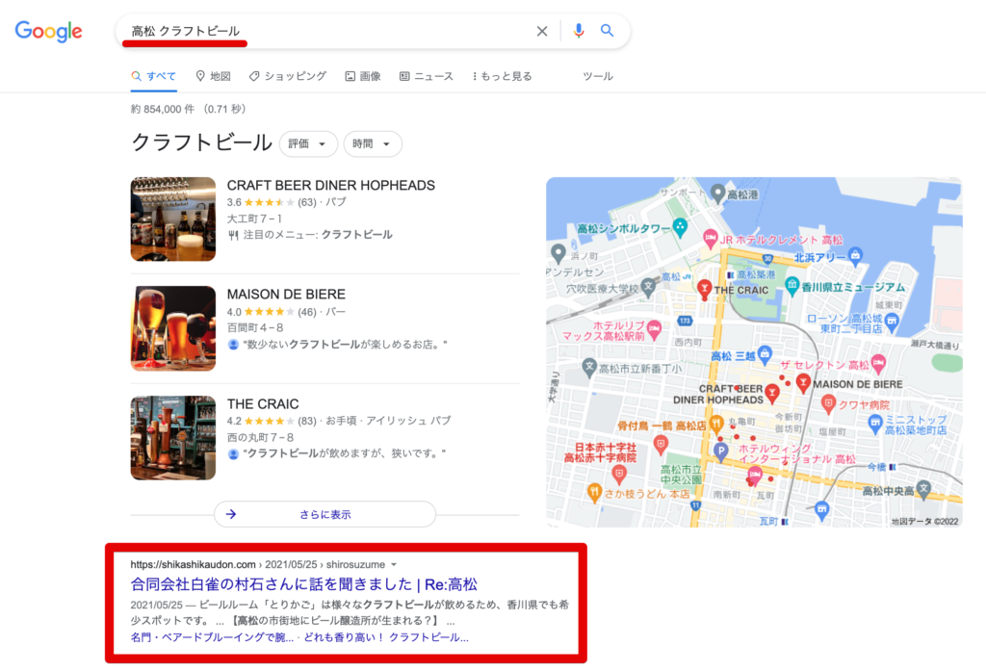Open 合同会社白雀の村石さんに話を聞きました result
Screen dimensions: 986x671
303,584
